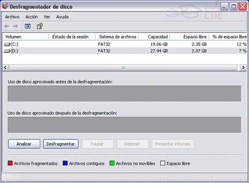249x183 pixels.
Task: Click the Detener button
Action: [133, 144]
